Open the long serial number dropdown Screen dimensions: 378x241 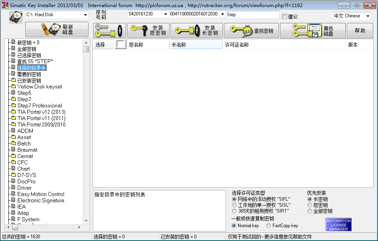222,14
